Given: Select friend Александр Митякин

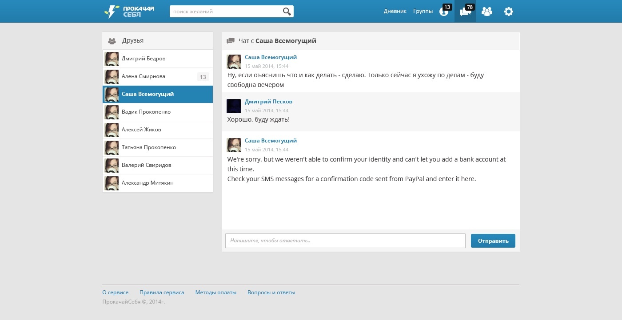Looking at the screenshot, I should click(x=158, y=183).
